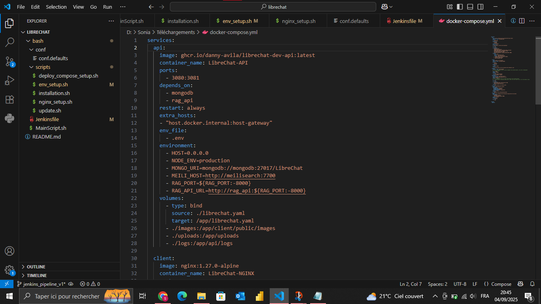The height and width of the screenshot is (304, 541).
Task: Open Microsoft Edge from the taskbar
Action: (x=182, y=296)
